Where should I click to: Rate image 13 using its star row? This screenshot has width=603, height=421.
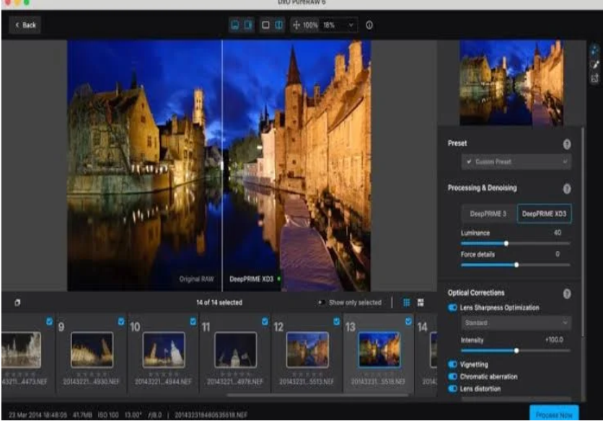click(x=379, y=374)
